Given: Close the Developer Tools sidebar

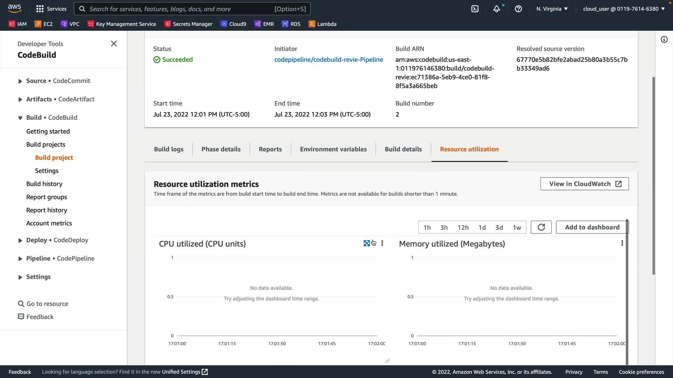Looking at the screenshot, I should point(114,44).
